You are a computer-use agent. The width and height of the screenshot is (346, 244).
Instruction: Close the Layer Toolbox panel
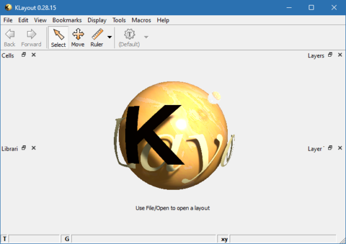[340, 148]
